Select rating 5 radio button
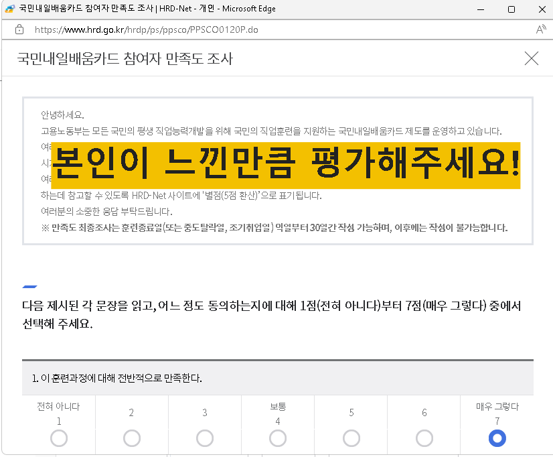 (351, 438)
